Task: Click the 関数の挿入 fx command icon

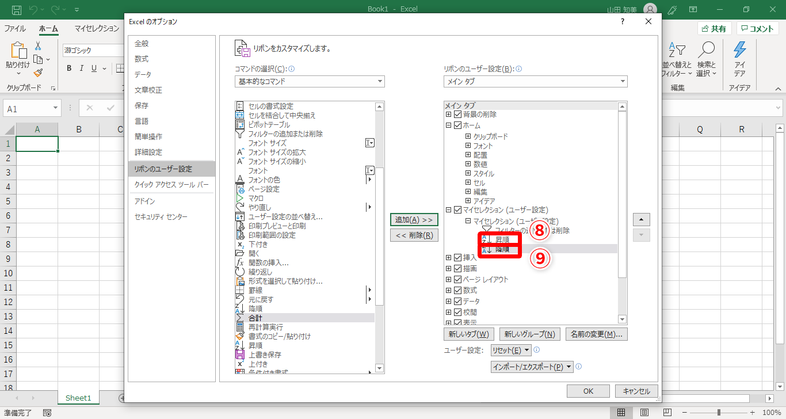Action: (x=241, y=262)
